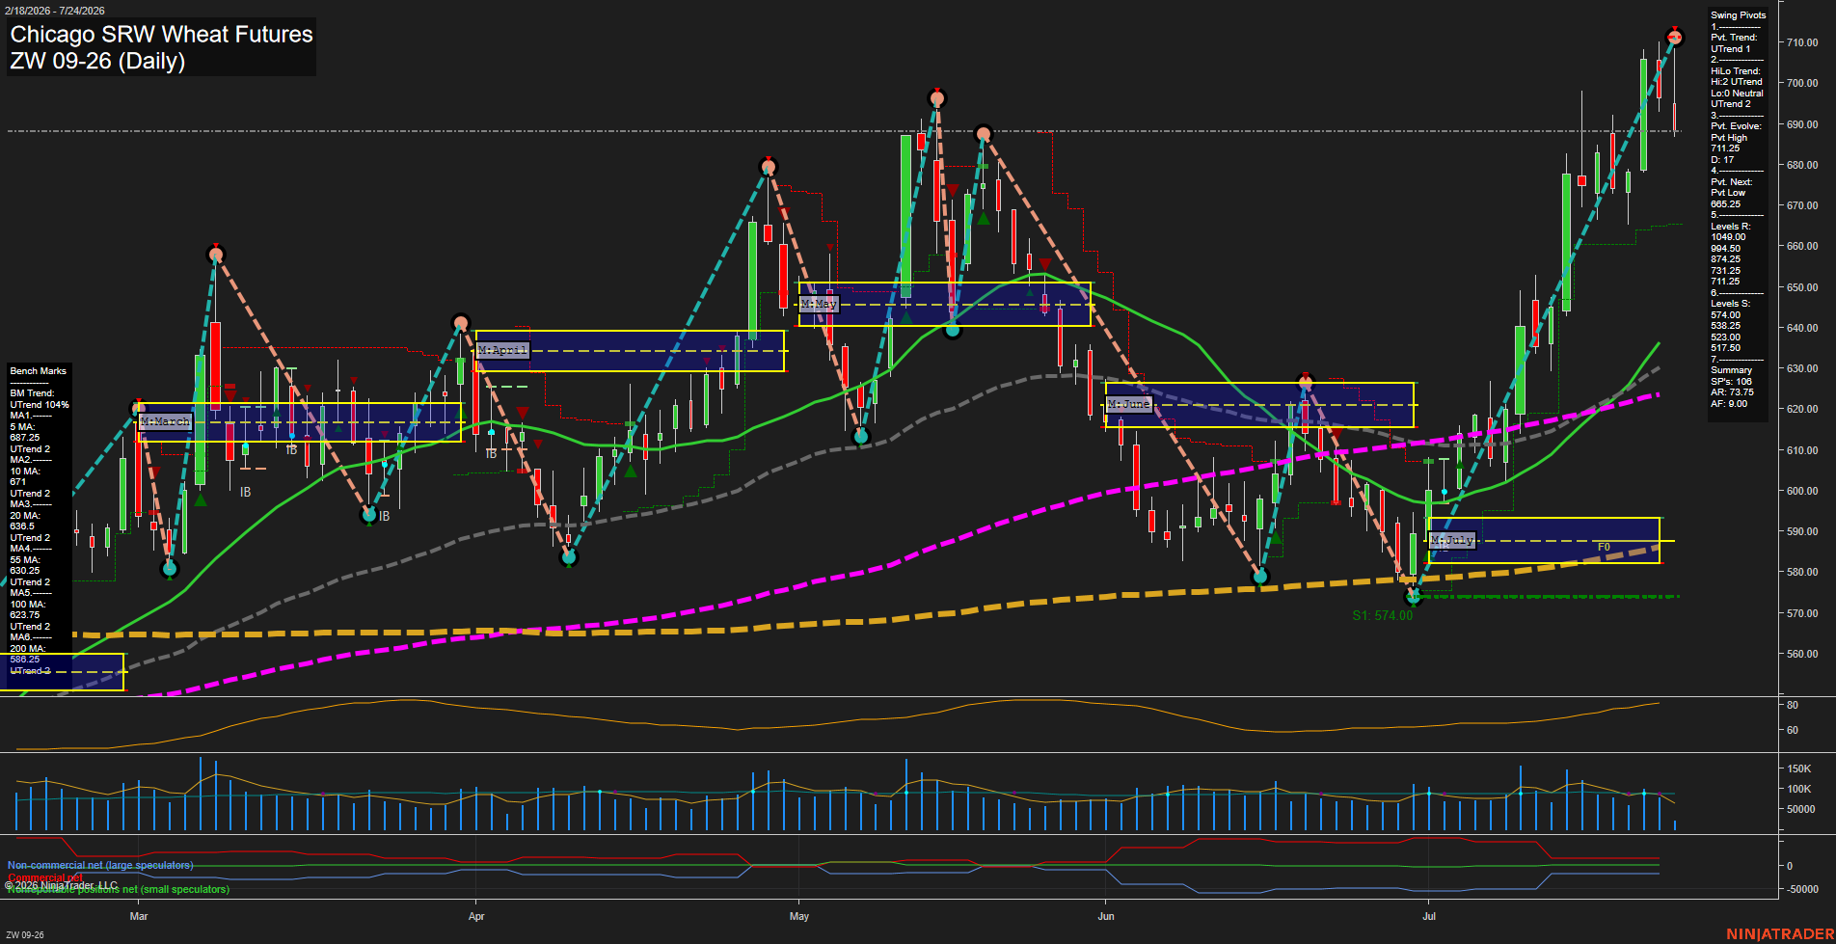Select the M:May monthly range label

tap(819, 304)
